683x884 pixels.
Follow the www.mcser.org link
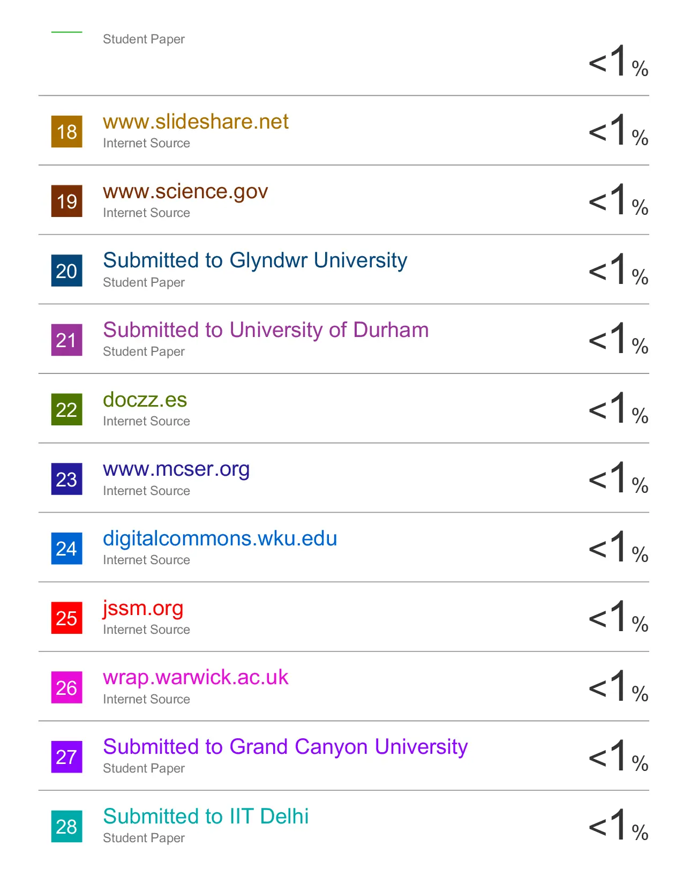[176, 469]
